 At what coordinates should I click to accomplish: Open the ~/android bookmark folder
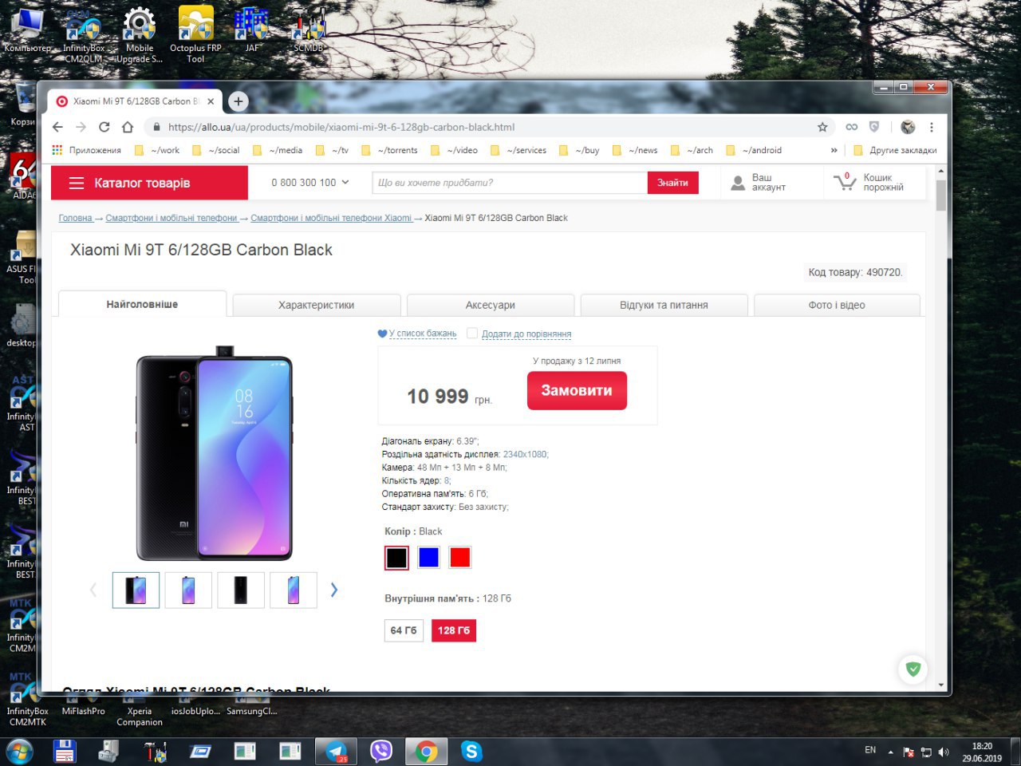(x=754, y=150)
